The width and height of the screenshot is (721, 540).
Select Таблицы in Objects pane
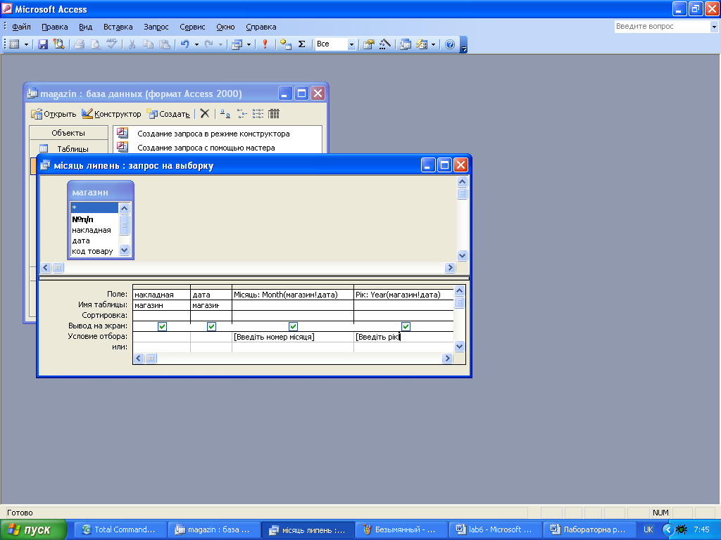click(x=69, y=149)
